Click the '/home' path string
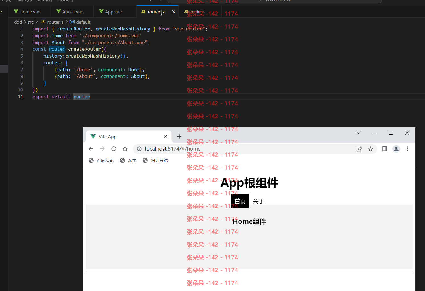 pyautogui.click(x=83, y=70)
